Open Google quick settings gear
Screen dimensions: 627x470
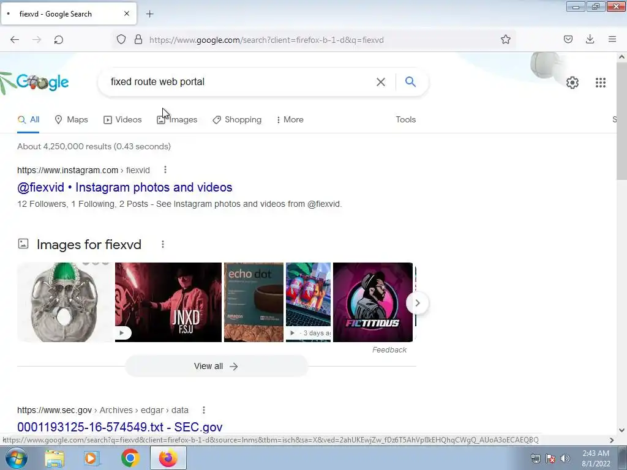tap(573, 83)
